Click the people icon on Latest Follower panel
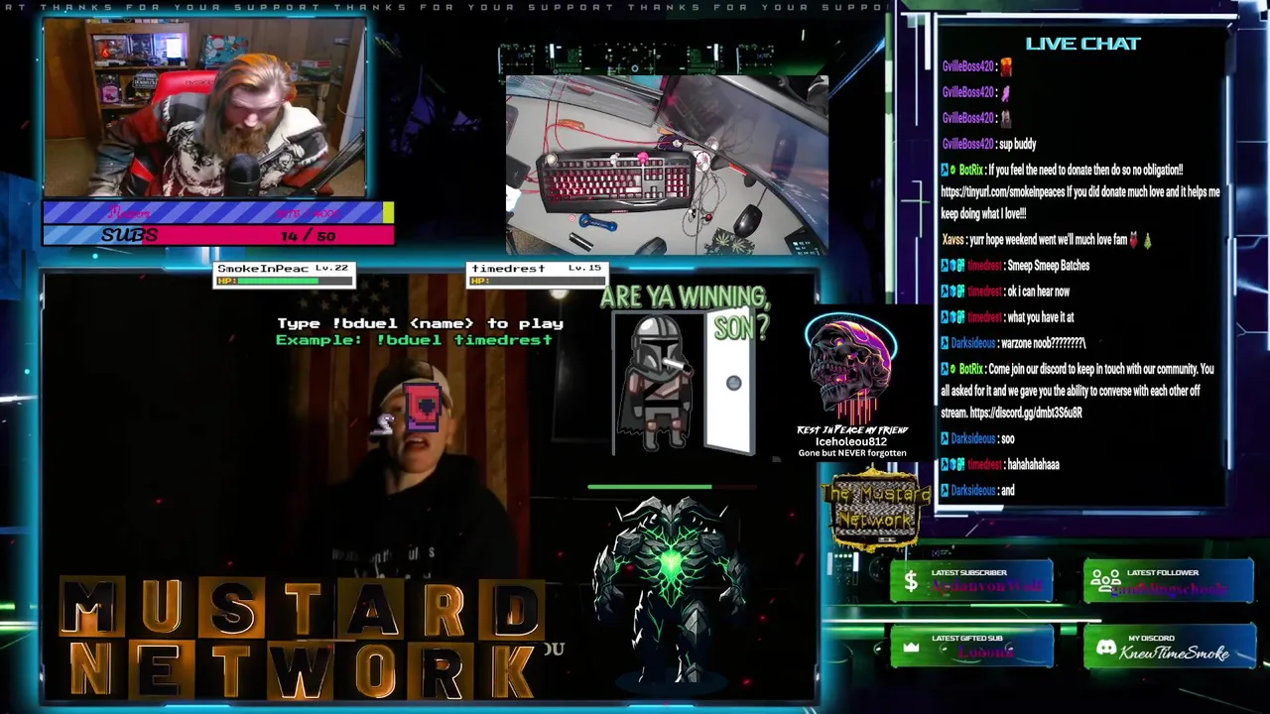Image resolution: width=1270 pixels, height=714 pixels. coord(1105,582)
